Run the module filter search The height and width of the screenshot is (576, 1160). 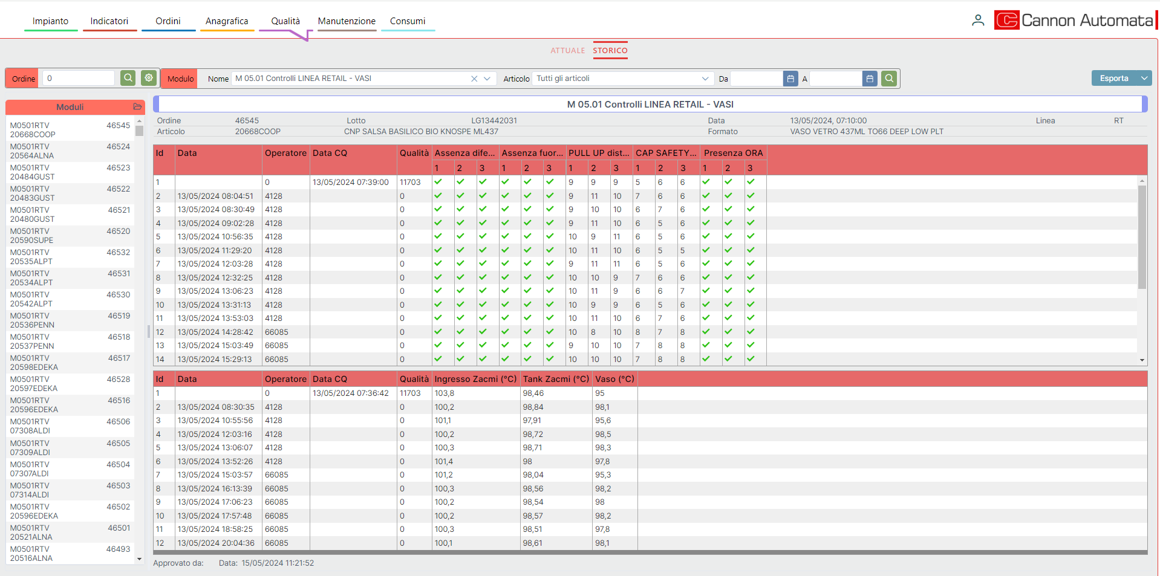(888, 79)
